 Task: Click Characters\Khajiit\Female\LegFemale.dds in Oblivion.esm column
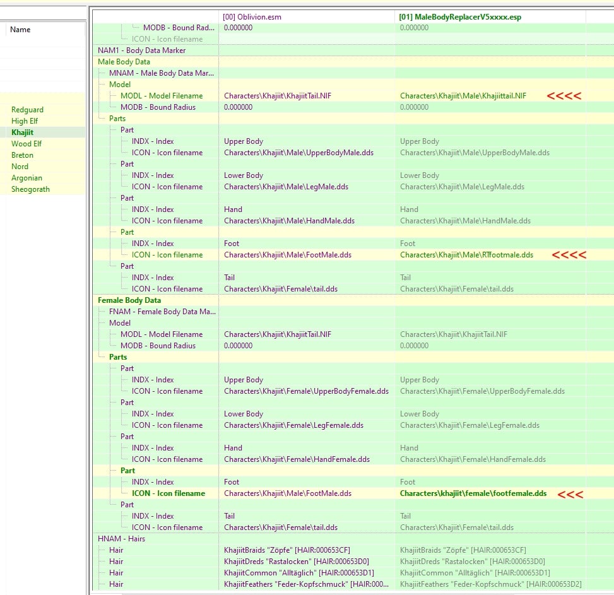pyautogui.click(x=293, y=425)
